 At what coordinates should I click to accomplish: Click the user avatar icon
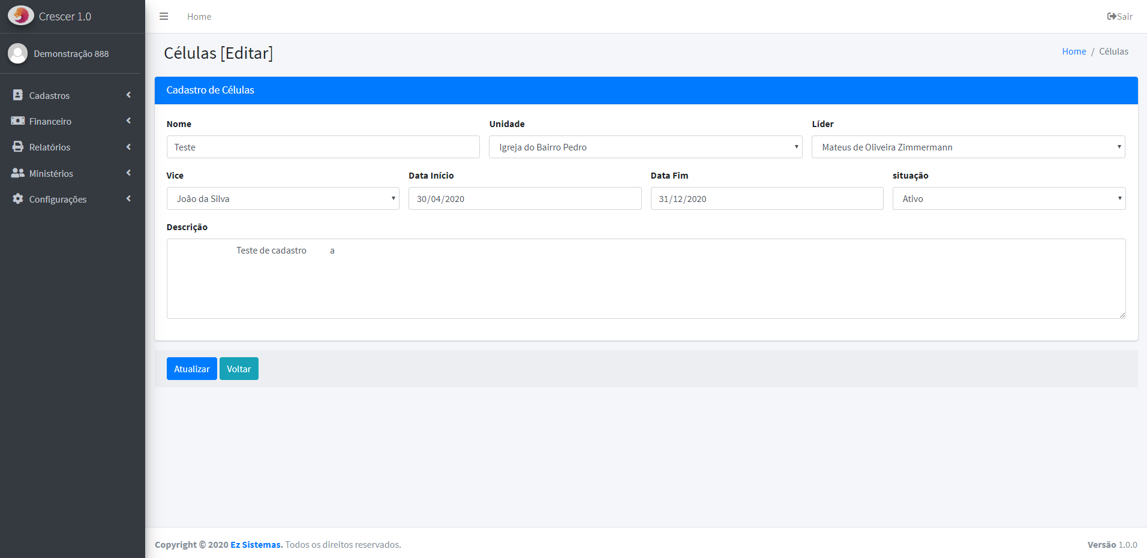pyautogui.click(x=18, y=53)
